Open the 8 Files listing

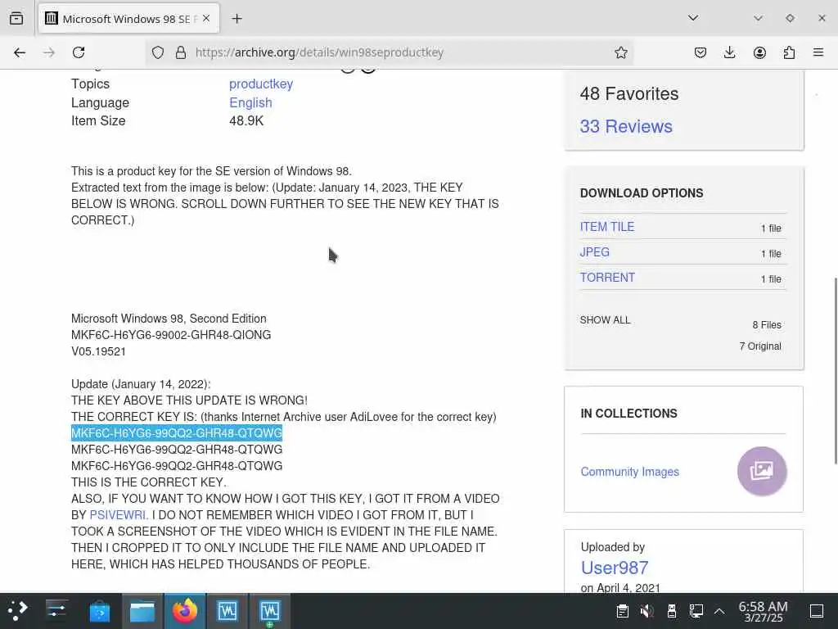(x=766, y=324)
